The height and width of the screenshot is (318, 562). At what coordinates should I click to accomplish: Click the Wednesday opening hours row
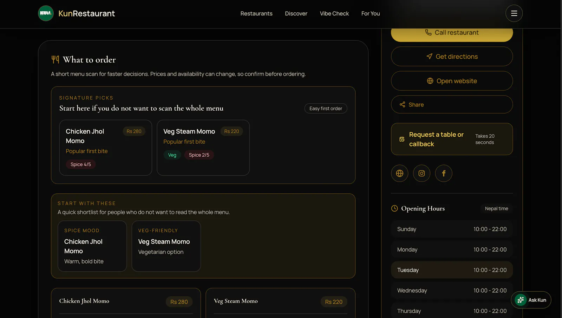coord(452,291)
